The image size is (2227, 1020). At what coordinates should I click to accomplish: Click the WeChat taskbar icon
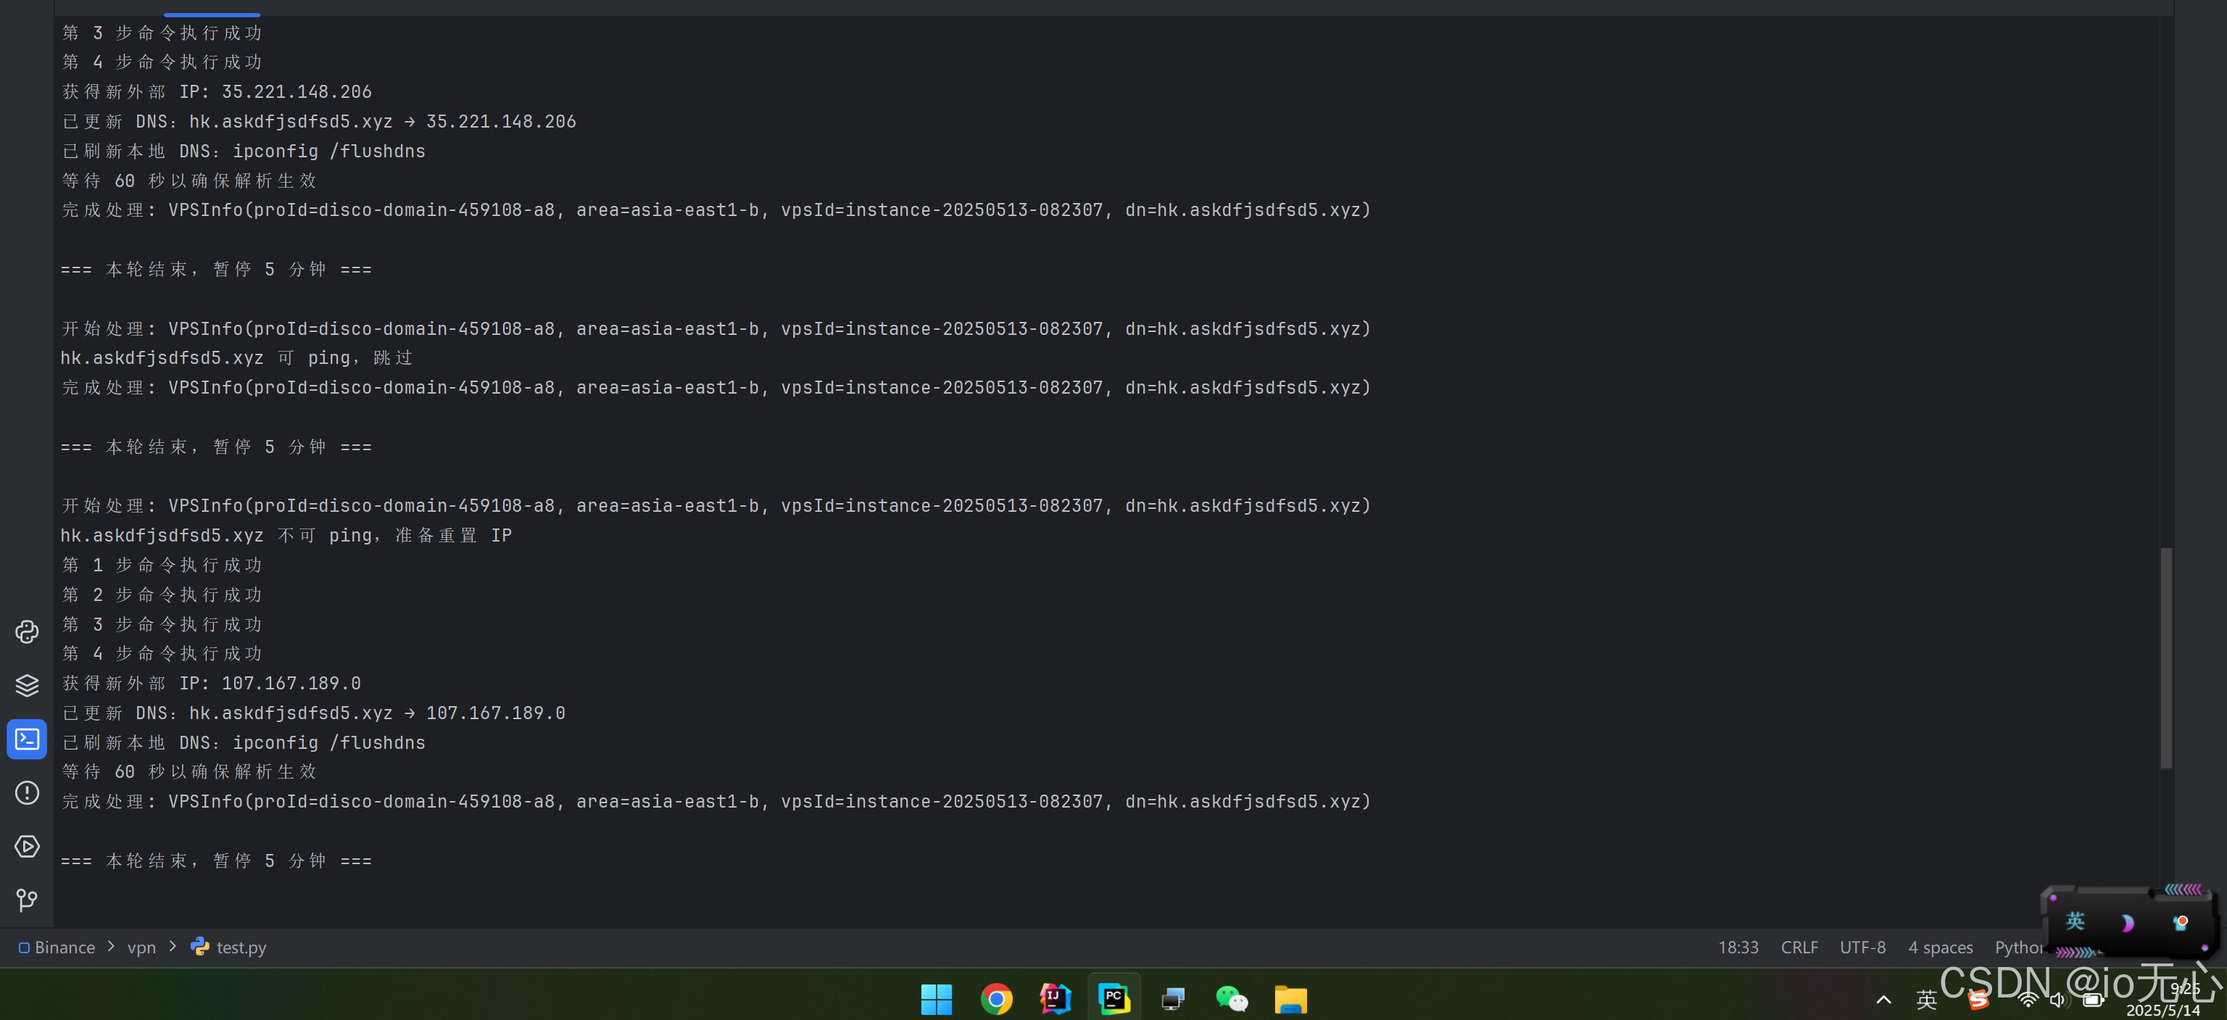(x=1231, y=999)
